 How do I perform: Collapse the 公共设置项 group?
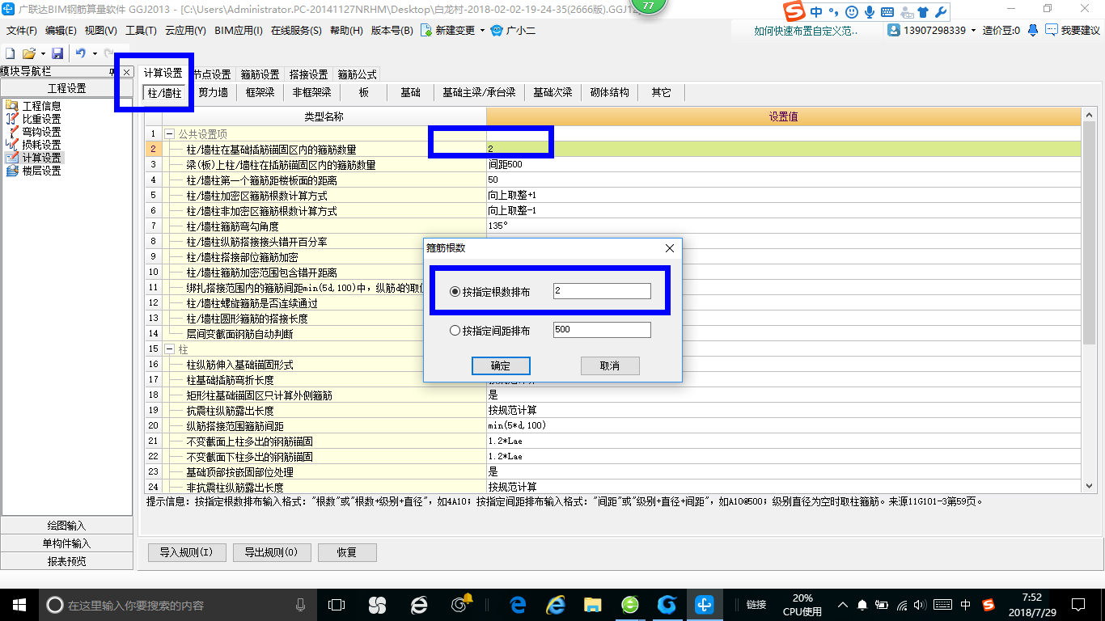(169, 134)
